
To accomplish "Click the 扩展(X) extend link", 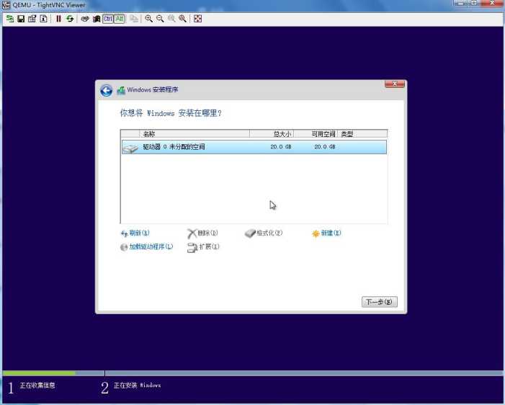I will (203, 247).
